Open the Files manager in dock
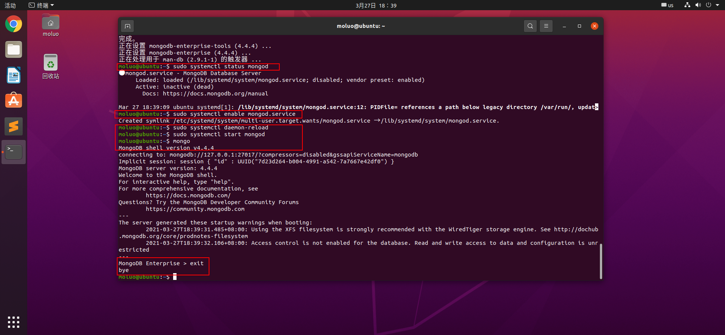 coord(14,50)
